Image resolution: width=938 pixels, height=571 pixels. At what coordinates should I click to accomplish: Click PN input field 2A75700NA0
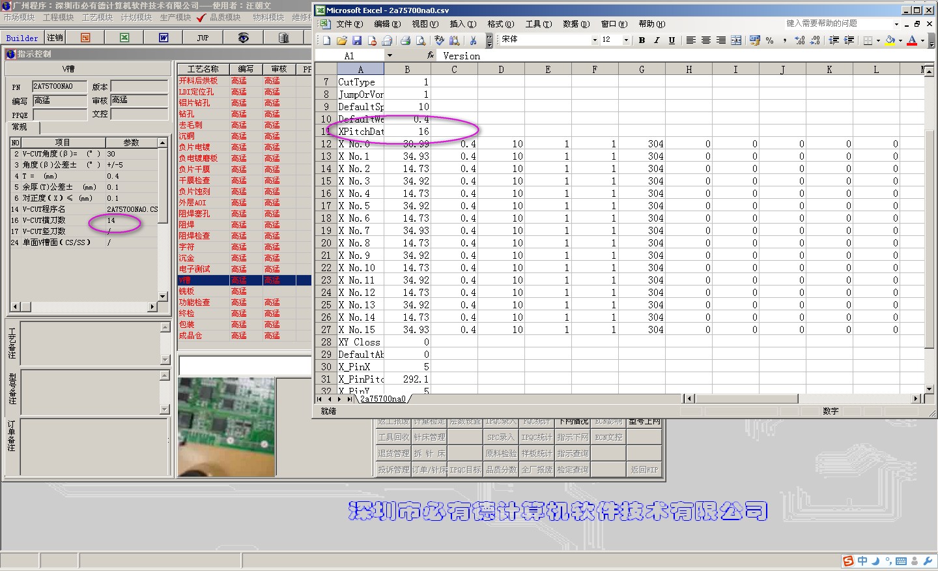click(59, 86)
